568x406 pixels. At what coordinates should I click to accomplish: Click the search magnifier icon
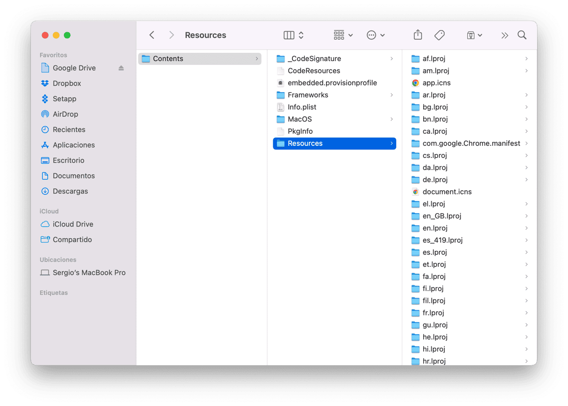522,35
